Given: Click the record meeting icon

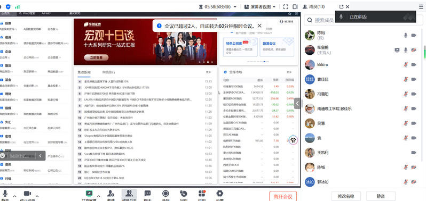Looking at the screenshot, I should tap(165, 194).
